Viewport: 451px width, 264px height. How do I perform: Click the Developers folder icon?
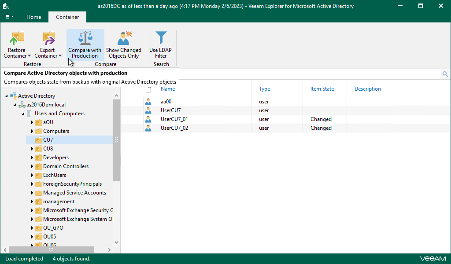click(39, 158)
